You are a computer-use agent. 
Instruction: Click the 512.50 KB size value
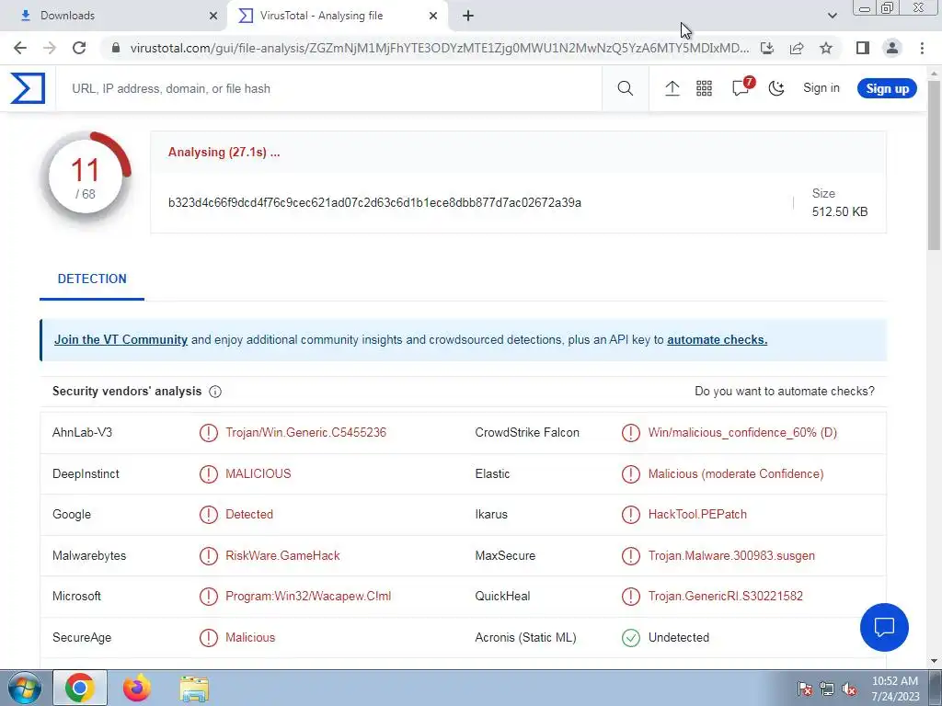839,211
